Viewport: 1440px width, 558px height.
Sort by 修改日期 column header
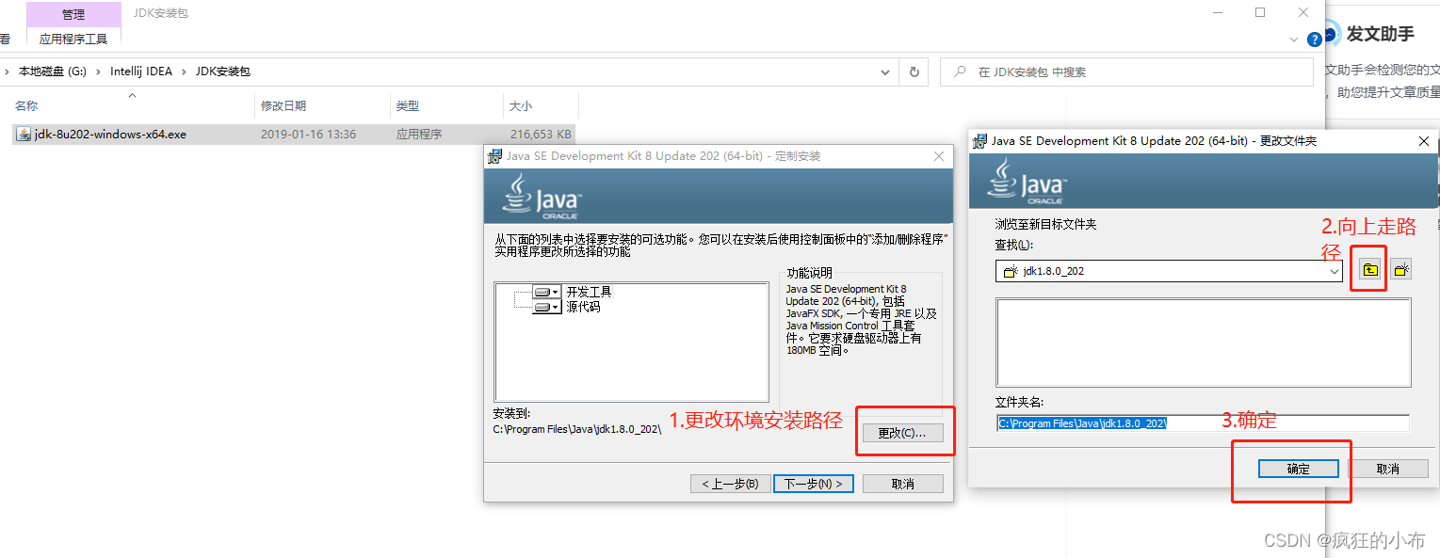click(283, 106)
